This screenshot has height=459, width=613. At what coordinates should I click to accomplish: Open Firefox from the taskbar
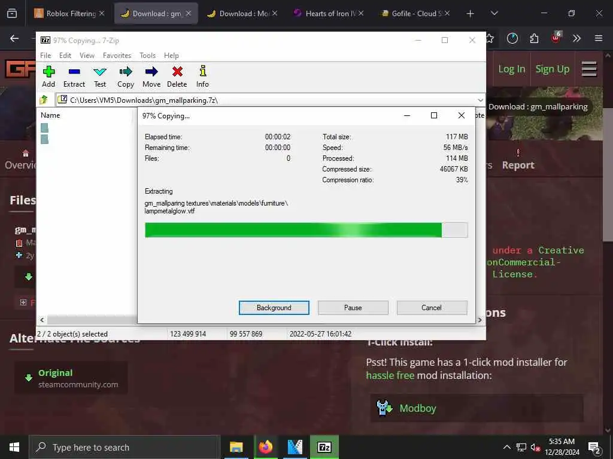tap(265, 447)
